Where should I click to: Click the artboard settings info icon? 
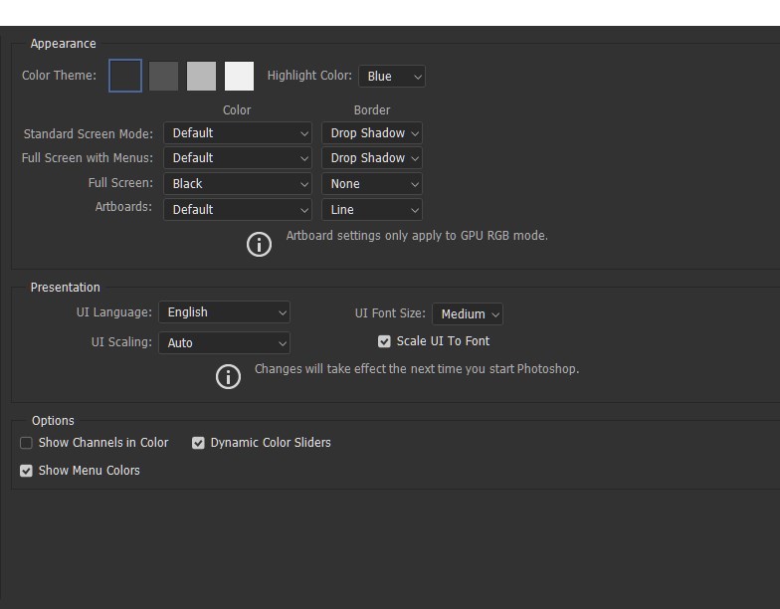click(x=259, y=244)
